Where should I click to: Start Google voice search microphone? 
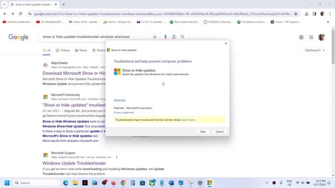coord(165,37)
